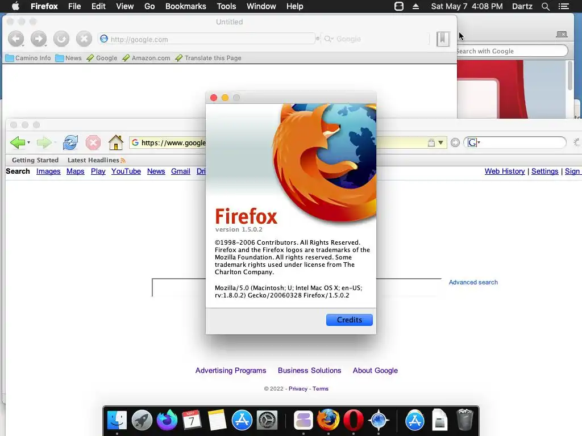Open the Getting Started bookmark
Image resolution: width=582 pixels, height=436 pixels.
[x=35, y=160]
